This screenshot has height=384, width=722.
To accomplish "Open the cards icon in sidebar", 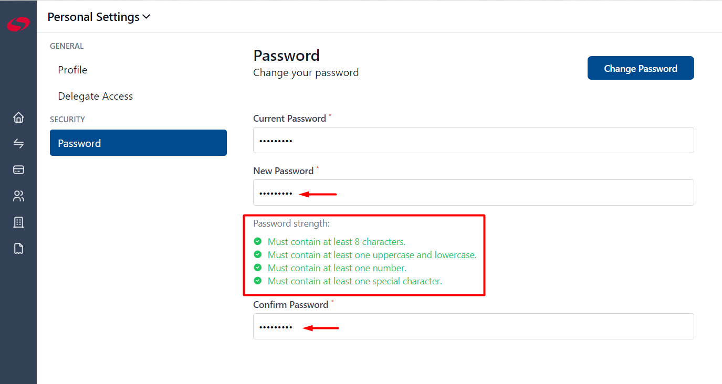I will pyautogui.click(x=18, y=169).
